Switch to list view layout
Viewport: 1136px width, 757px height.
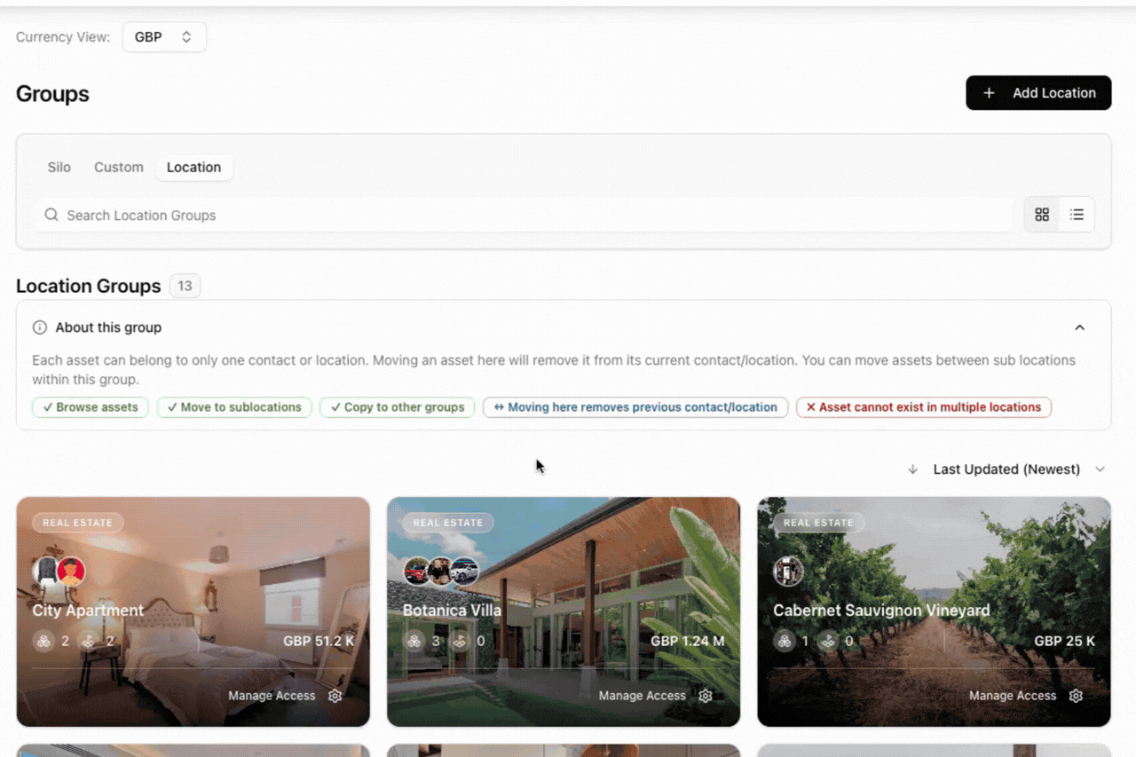(x=1077, y=215)
